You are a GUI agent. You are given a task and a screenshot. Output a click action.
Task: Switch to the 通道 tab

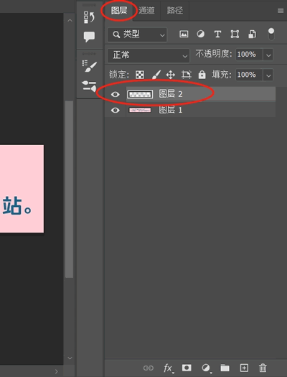coord(146,10)
